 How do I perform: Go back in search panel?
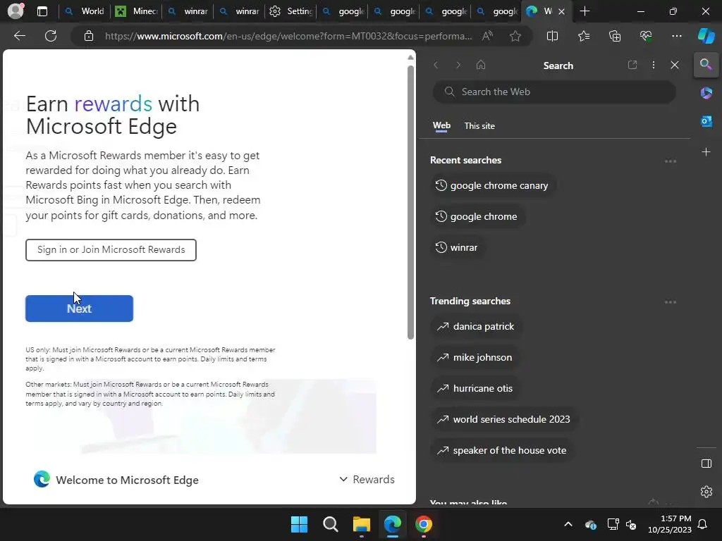coord(436,65)
